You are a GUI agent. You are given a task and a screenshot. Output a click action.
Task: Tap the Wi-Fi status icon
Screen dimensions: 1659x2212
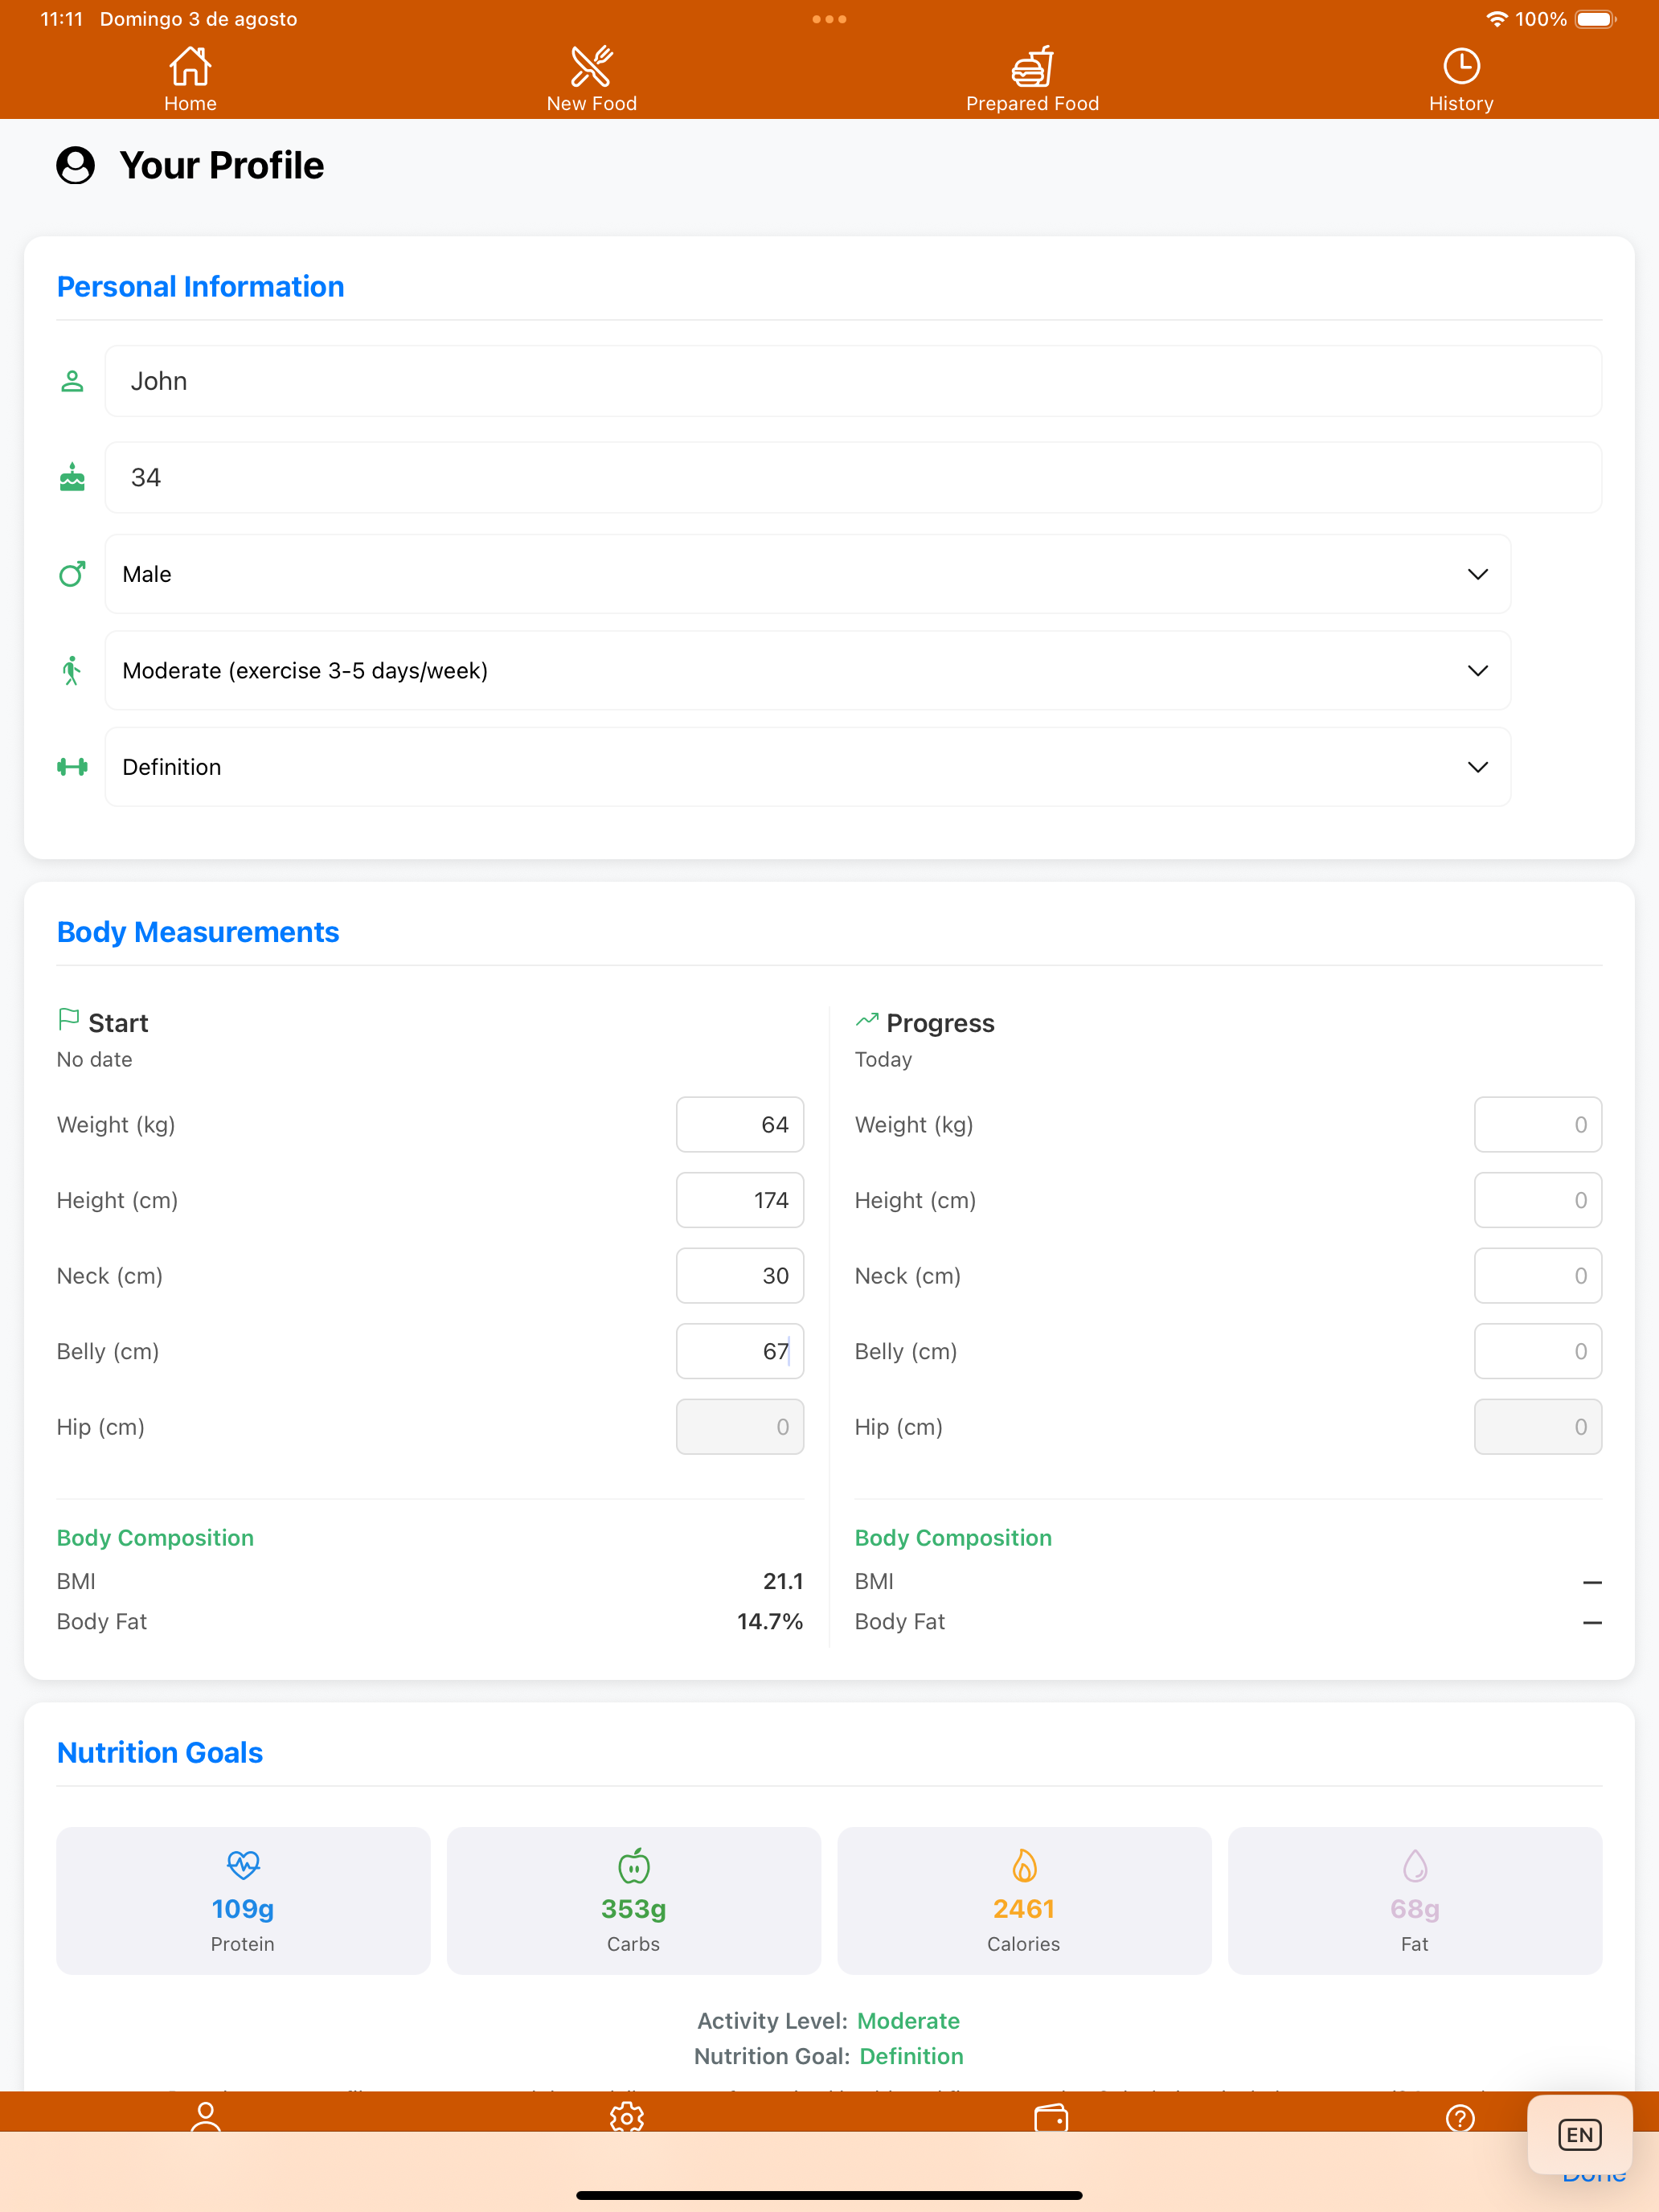[x=1496, y=19]
